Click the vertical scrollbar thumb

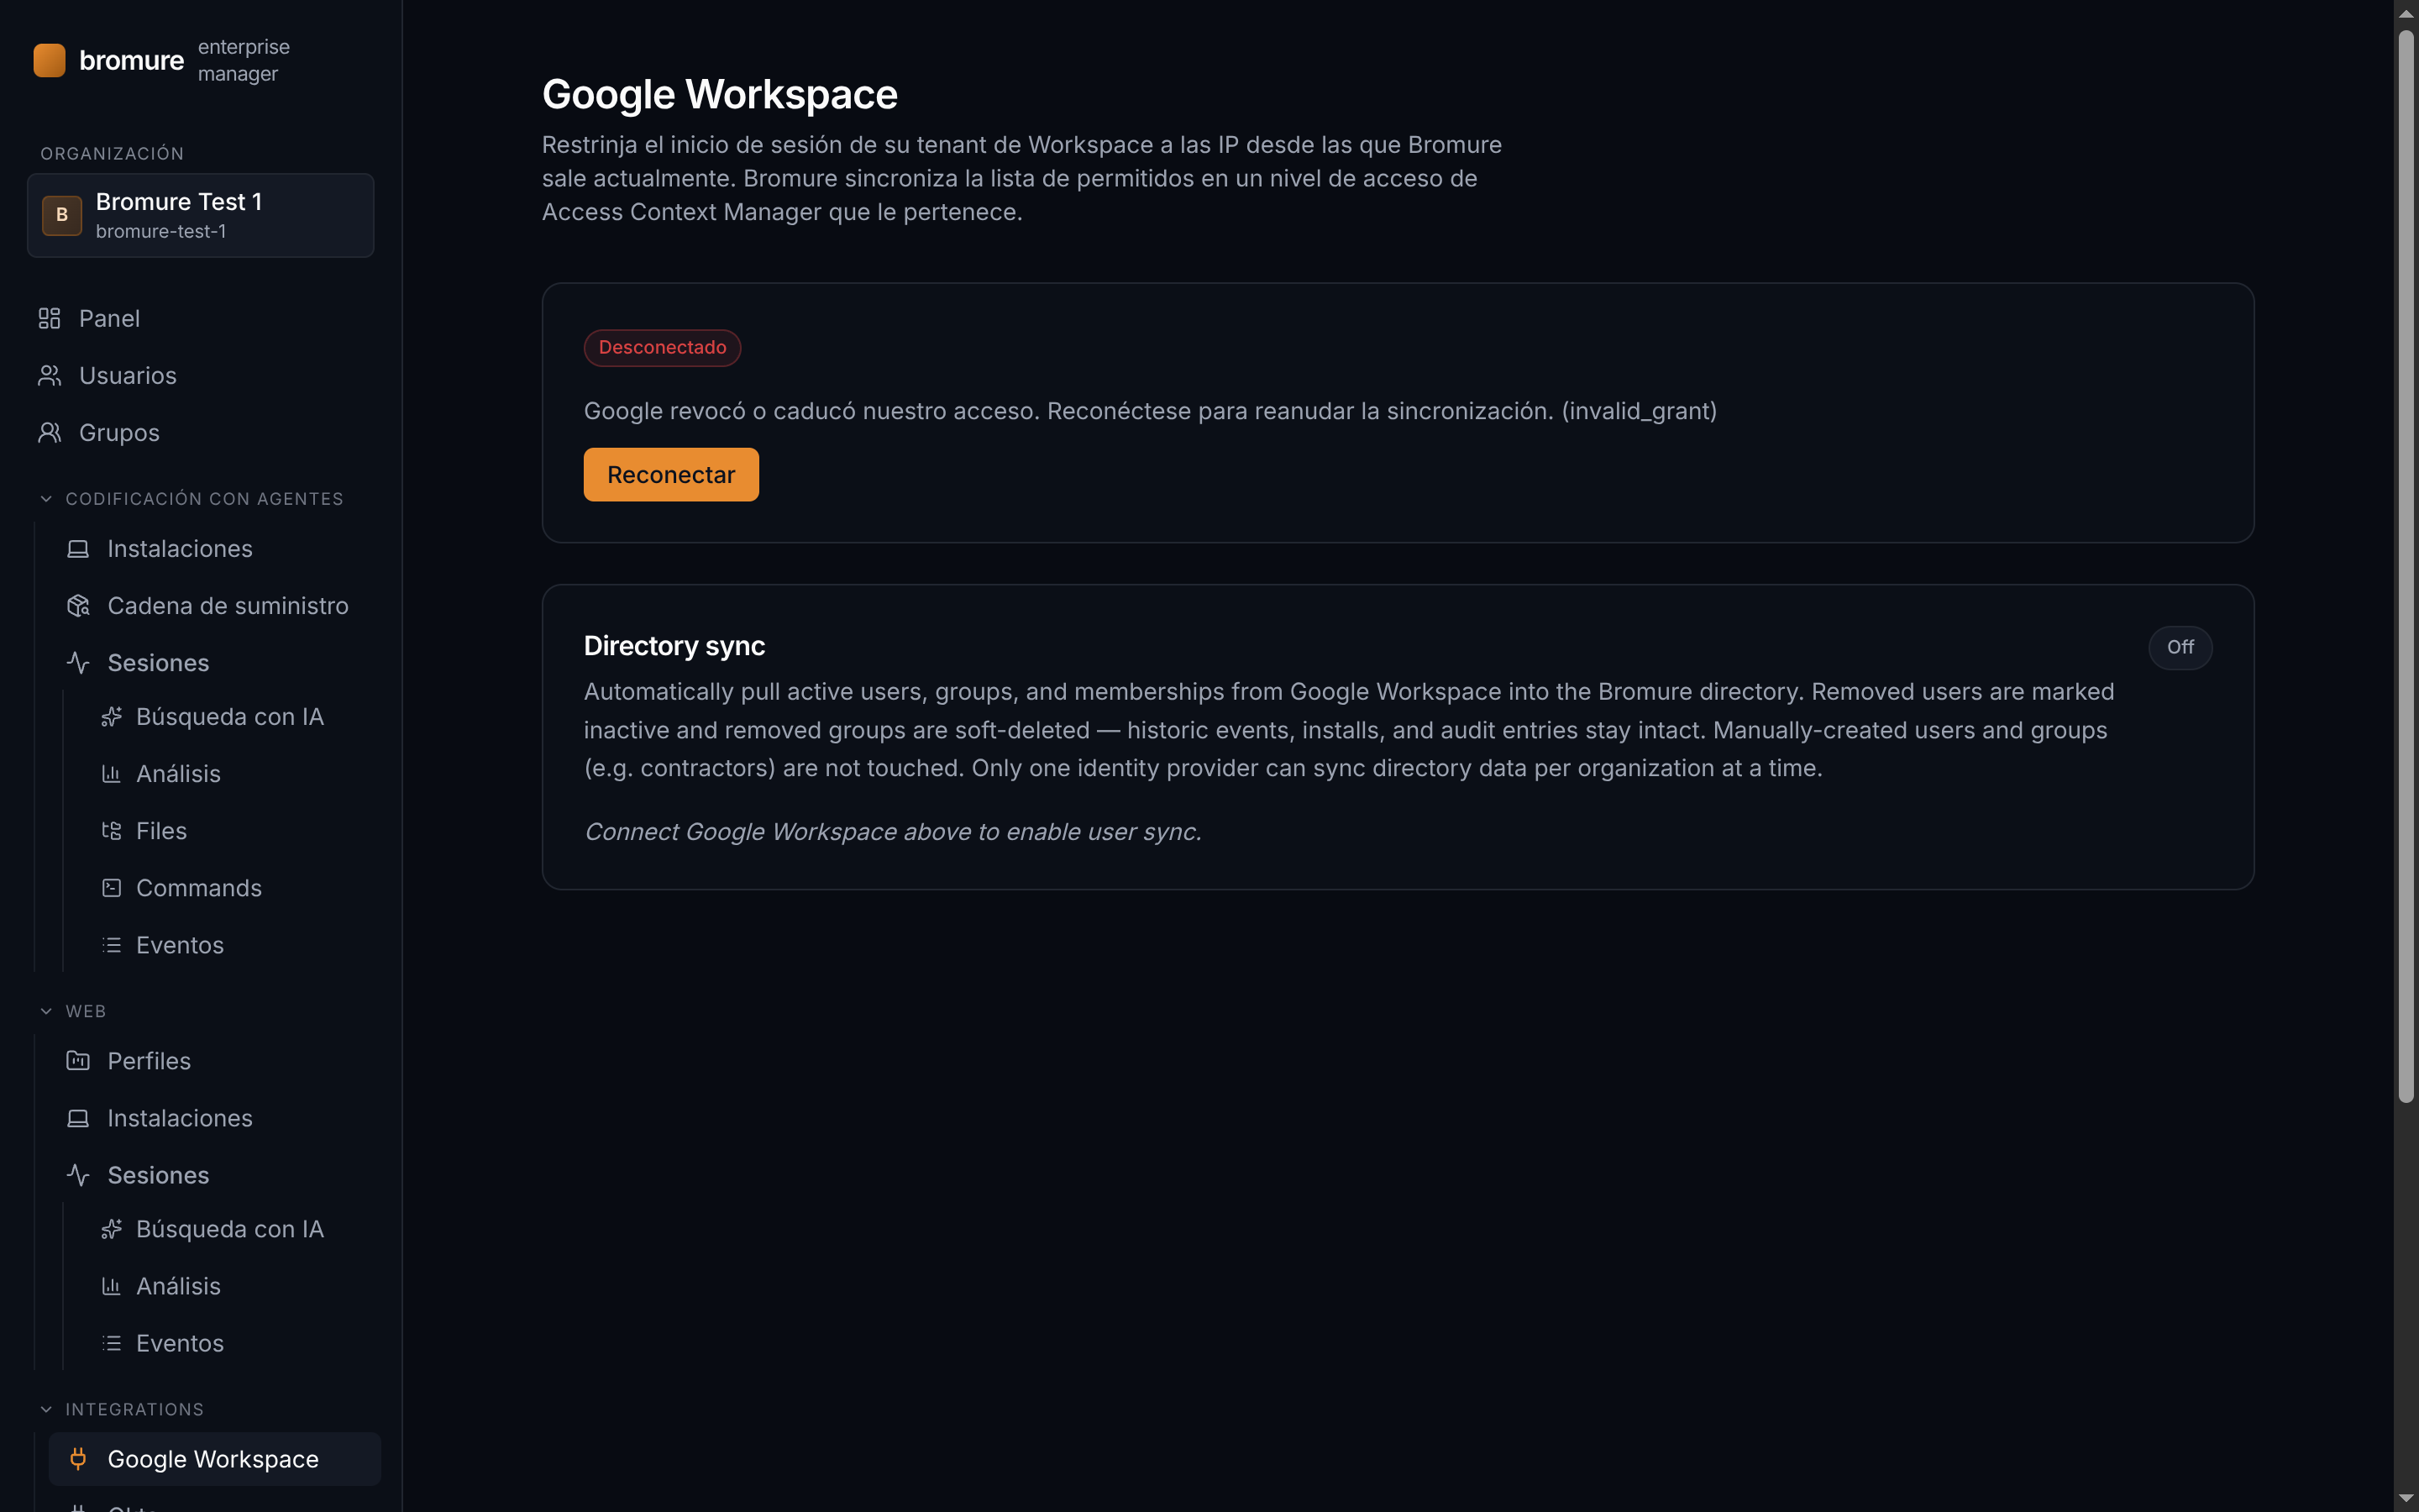[x=2406, y=566]
